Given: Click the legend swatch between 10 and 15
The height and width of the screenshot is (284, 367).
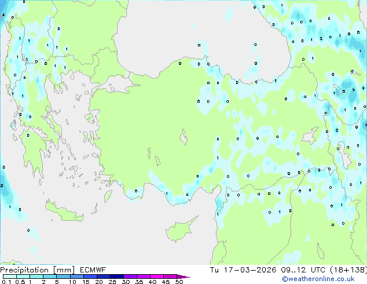Looking at the screenshot, I should [77, 276].
